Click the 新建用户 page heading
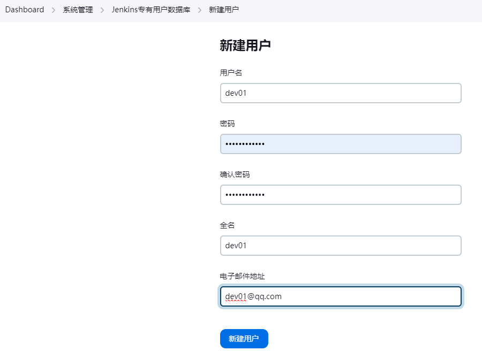 (x=244, y=45)
